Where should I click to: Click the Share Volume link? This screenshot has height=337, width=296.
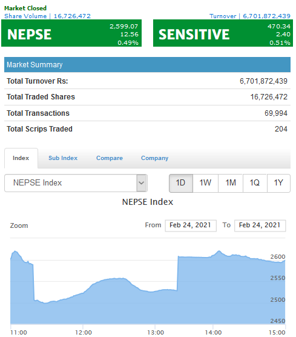click(x=47, y=16)
